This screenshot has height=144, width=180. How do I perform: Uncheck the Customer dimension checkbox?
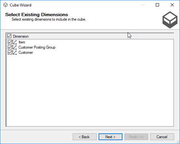tap(10, 52)
